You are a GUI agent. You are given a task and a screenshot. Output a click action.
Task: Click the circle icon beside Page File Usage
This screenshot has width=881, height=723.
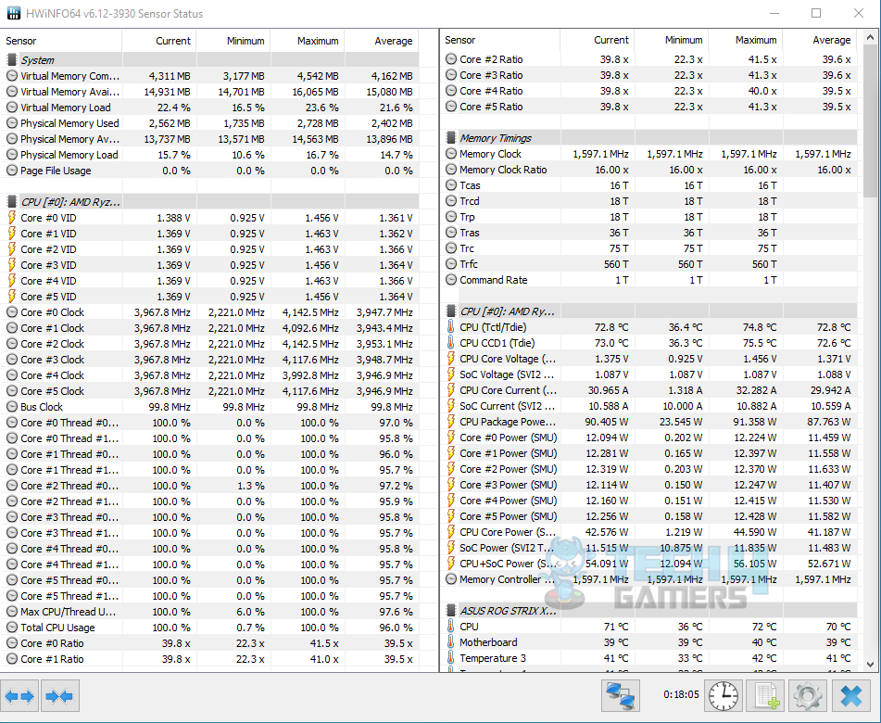point(11,171)
